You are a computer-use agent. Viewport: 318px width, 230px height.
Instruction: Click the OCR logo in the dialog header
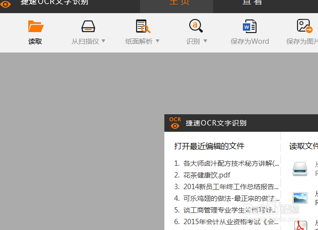click(x=175, y=123)
